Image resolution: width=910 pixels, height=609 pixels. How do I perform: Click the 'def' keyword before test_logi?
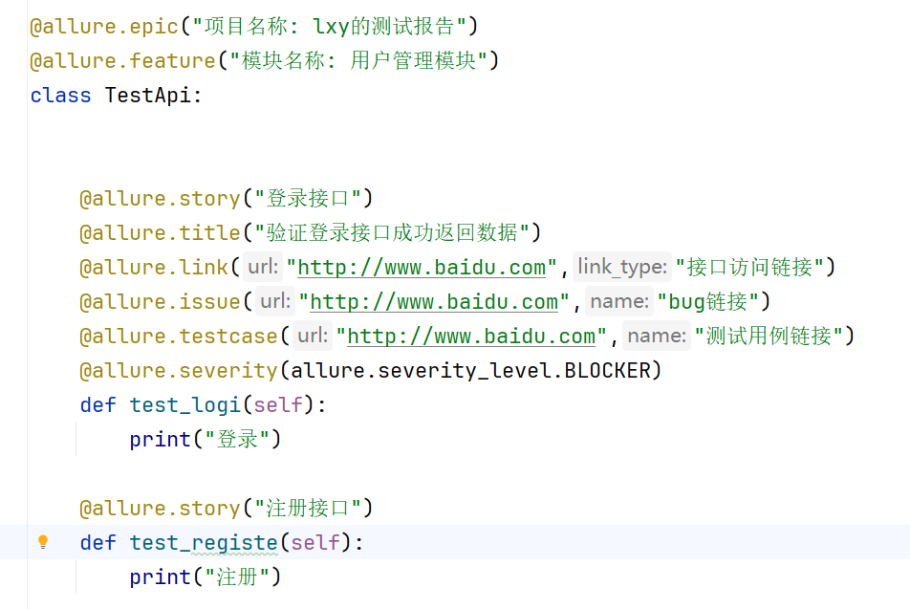98,404
